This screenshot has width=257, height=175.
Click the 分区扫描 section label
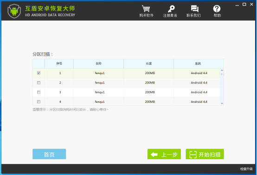coord(43,54)
